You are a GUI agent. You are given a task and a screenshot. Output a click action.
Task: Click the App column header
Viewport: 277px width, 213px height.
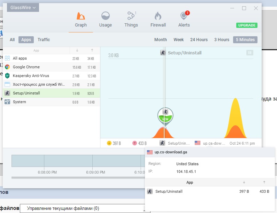pyautogui.click(x=36, y=51)
